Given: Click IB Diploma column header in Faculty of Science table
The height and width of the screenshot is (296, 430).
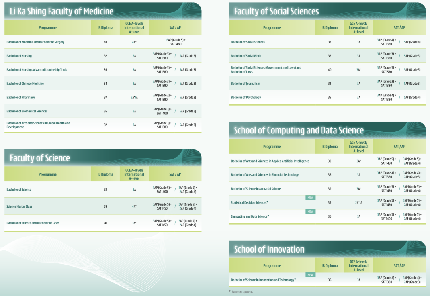Looking at the screenshot, I should pos(105,174).
